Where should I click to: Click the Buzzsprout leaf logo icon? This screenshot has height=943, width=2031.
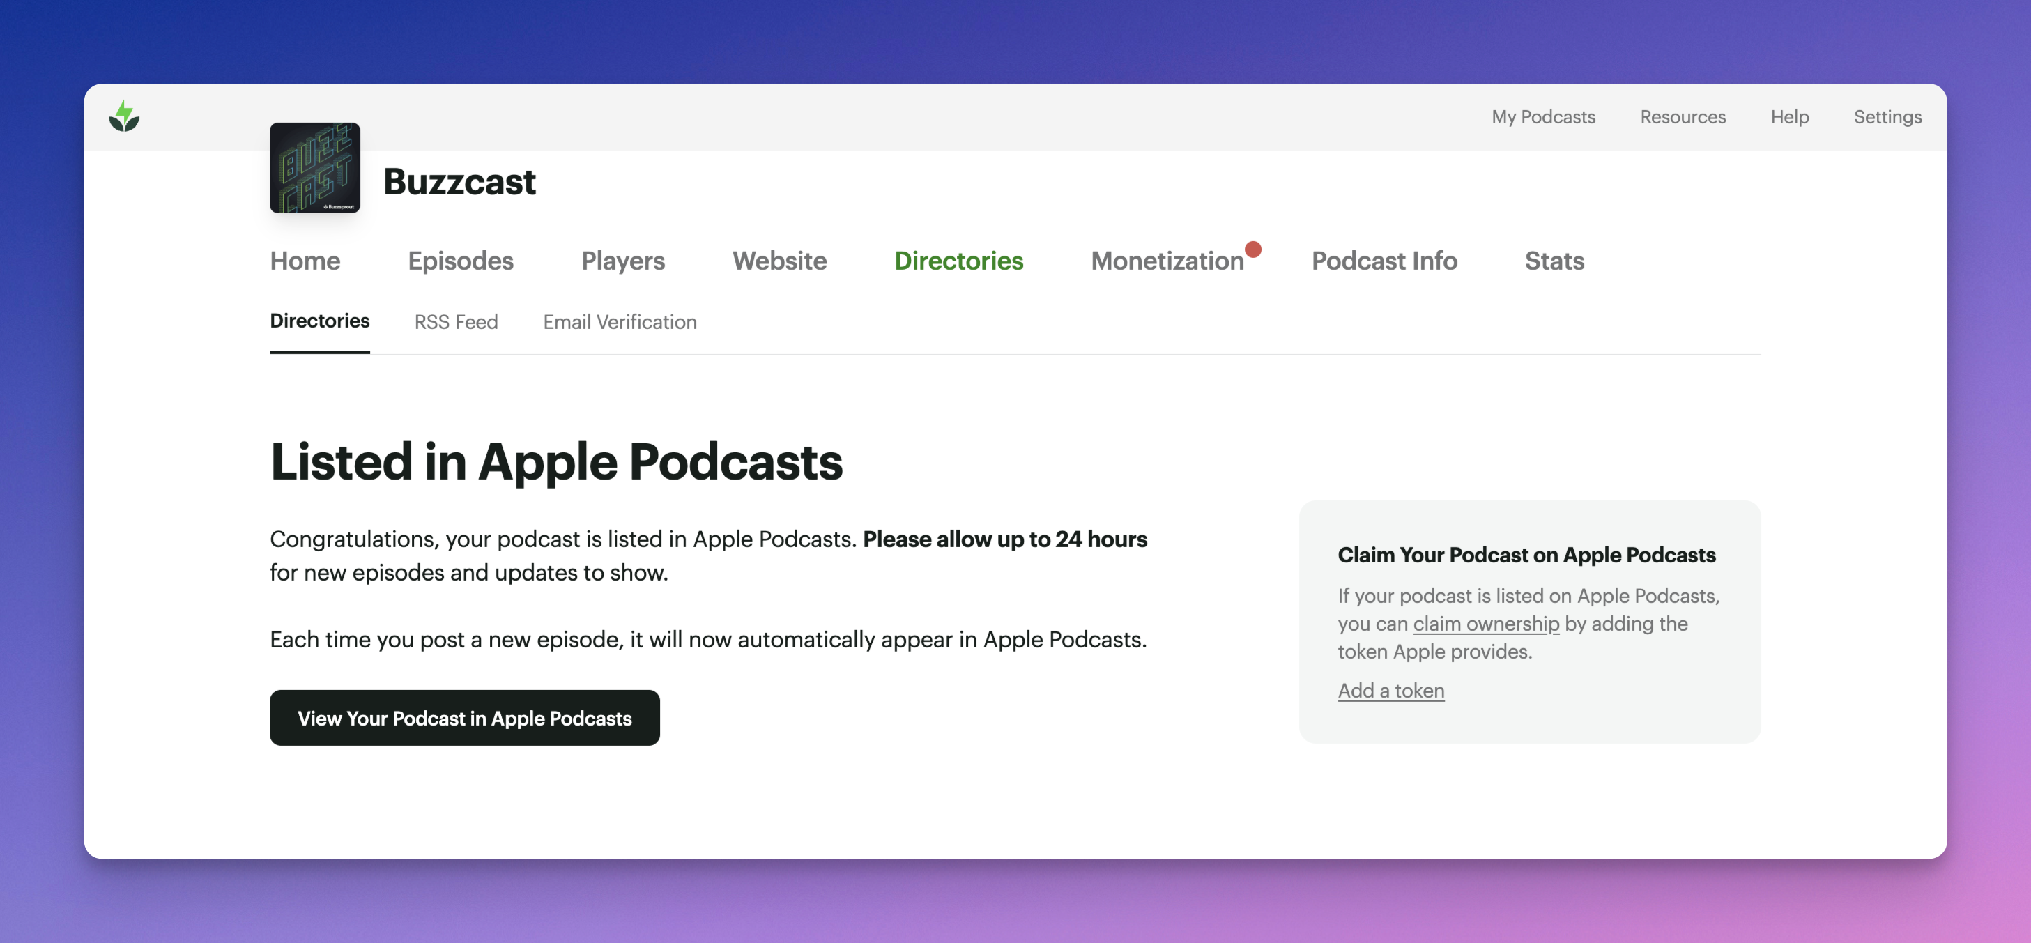pos(124,116)
